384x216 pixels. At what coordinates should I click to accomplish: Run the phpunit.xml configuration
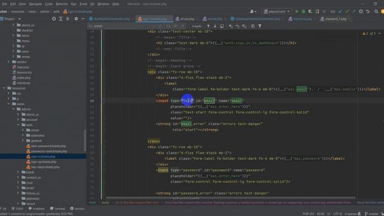coord(296,11)
